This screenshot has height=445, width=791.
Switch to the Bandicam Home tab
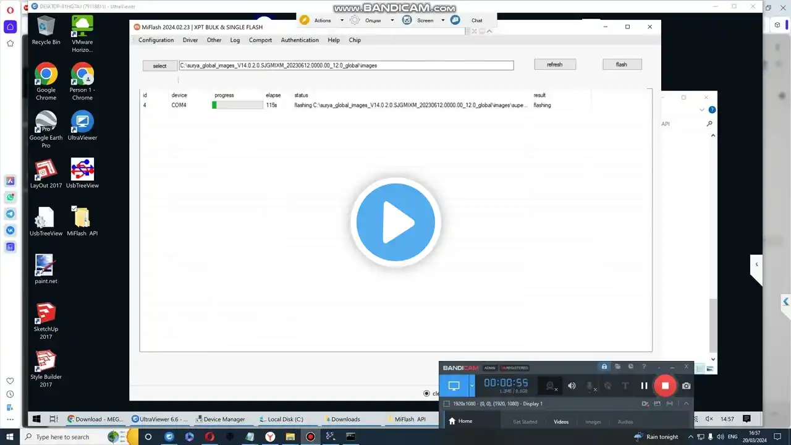(x=461, y=421)
